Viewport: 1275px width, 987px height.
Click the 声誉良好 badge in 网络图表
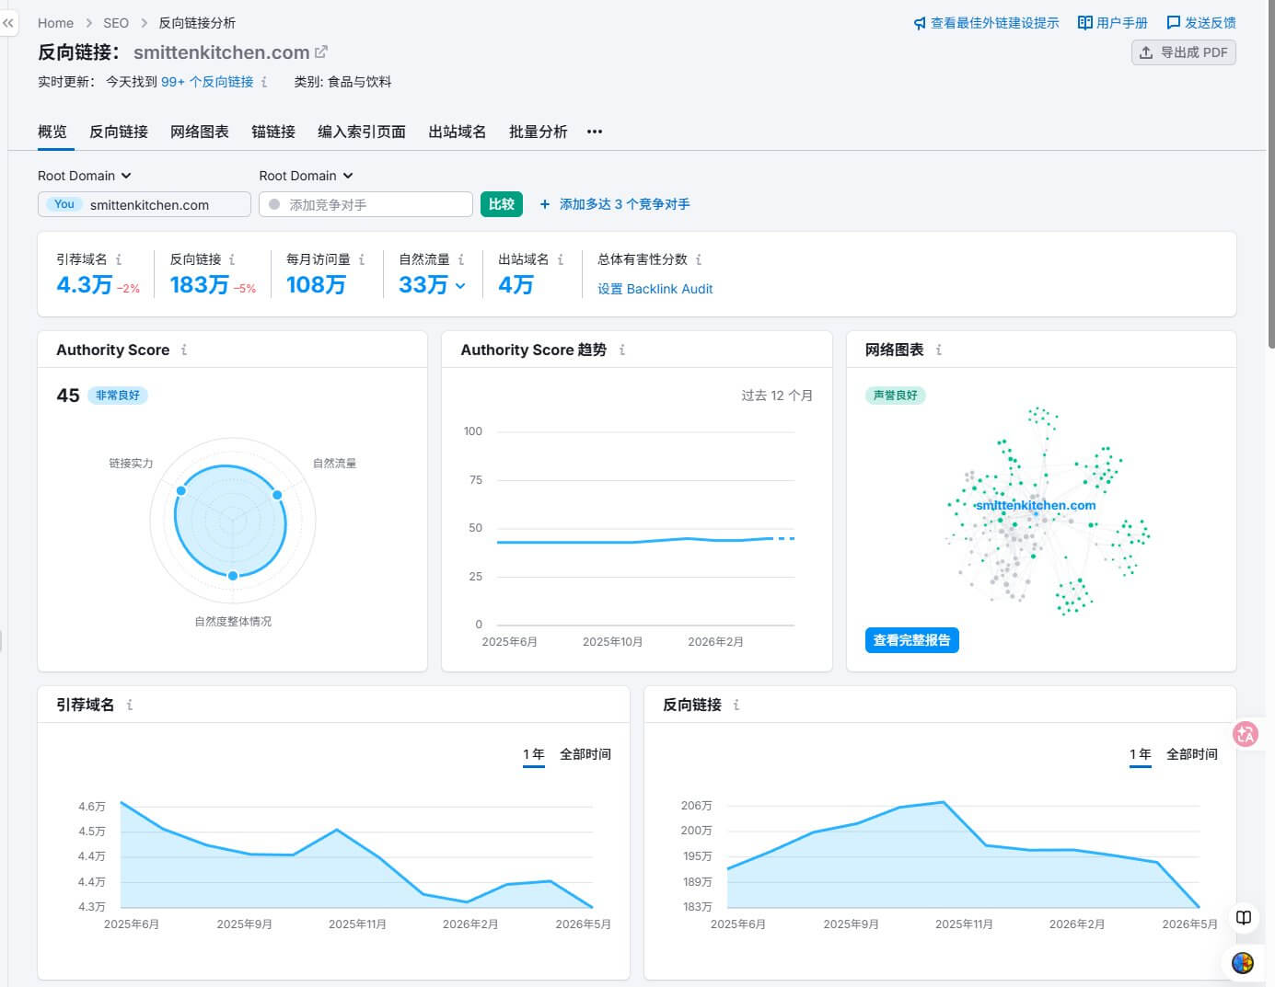(x=896, y=396)
